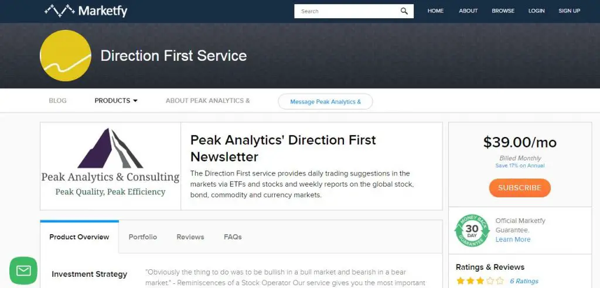Click Message Peak Analytics & button

point(325,102)
